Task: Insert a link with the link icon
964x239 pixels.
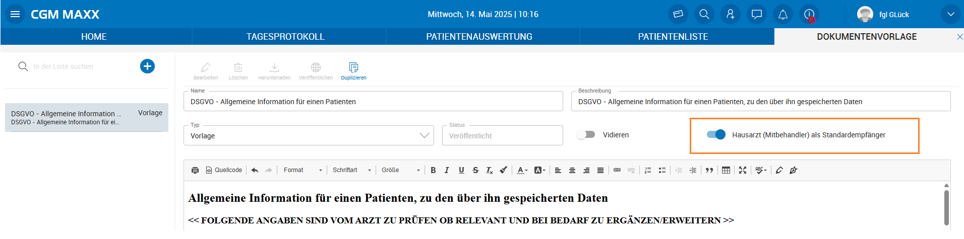Action: click(617, 170)
